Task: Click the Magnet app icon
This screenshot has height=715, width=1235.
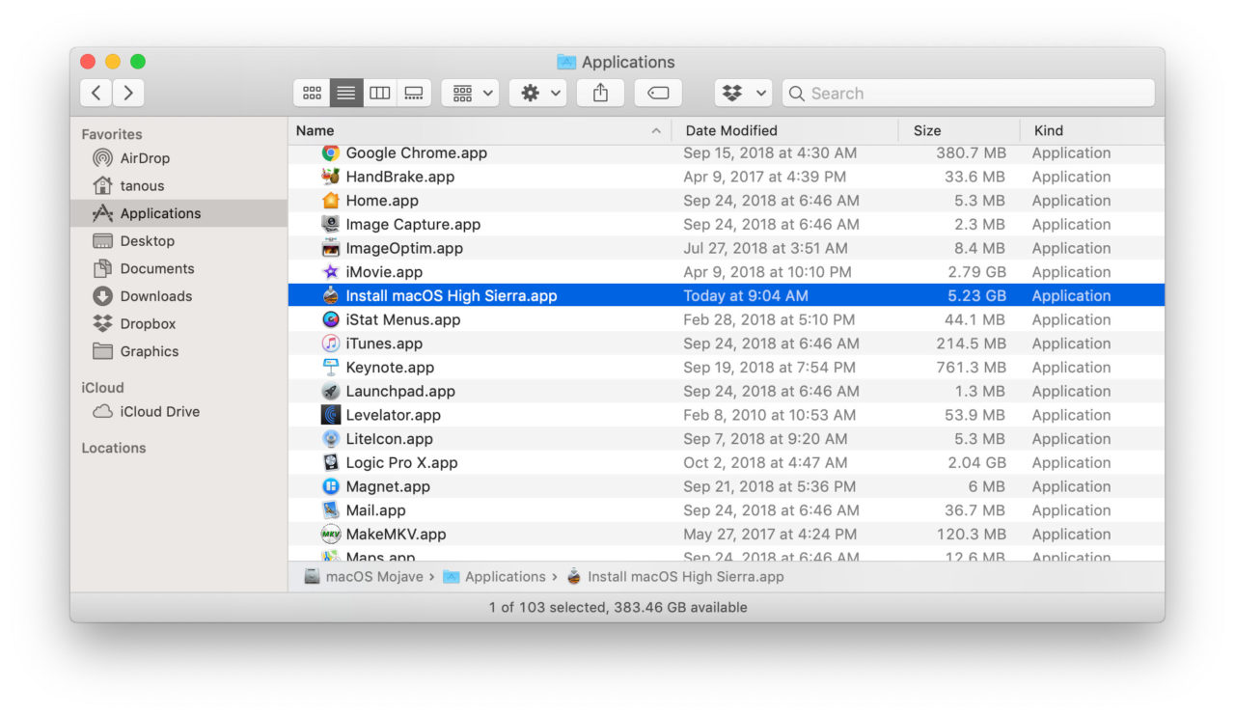Action: [331, 486]
